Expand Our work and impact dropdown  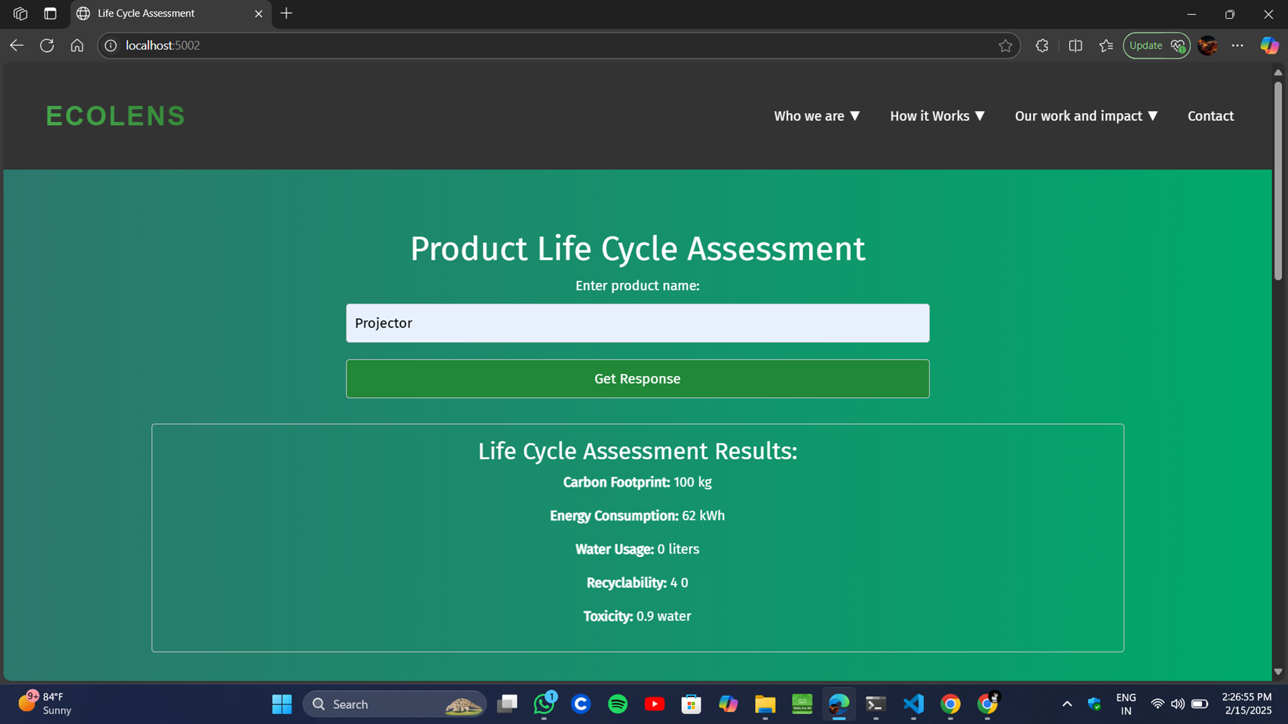(x=1086, y=116)
